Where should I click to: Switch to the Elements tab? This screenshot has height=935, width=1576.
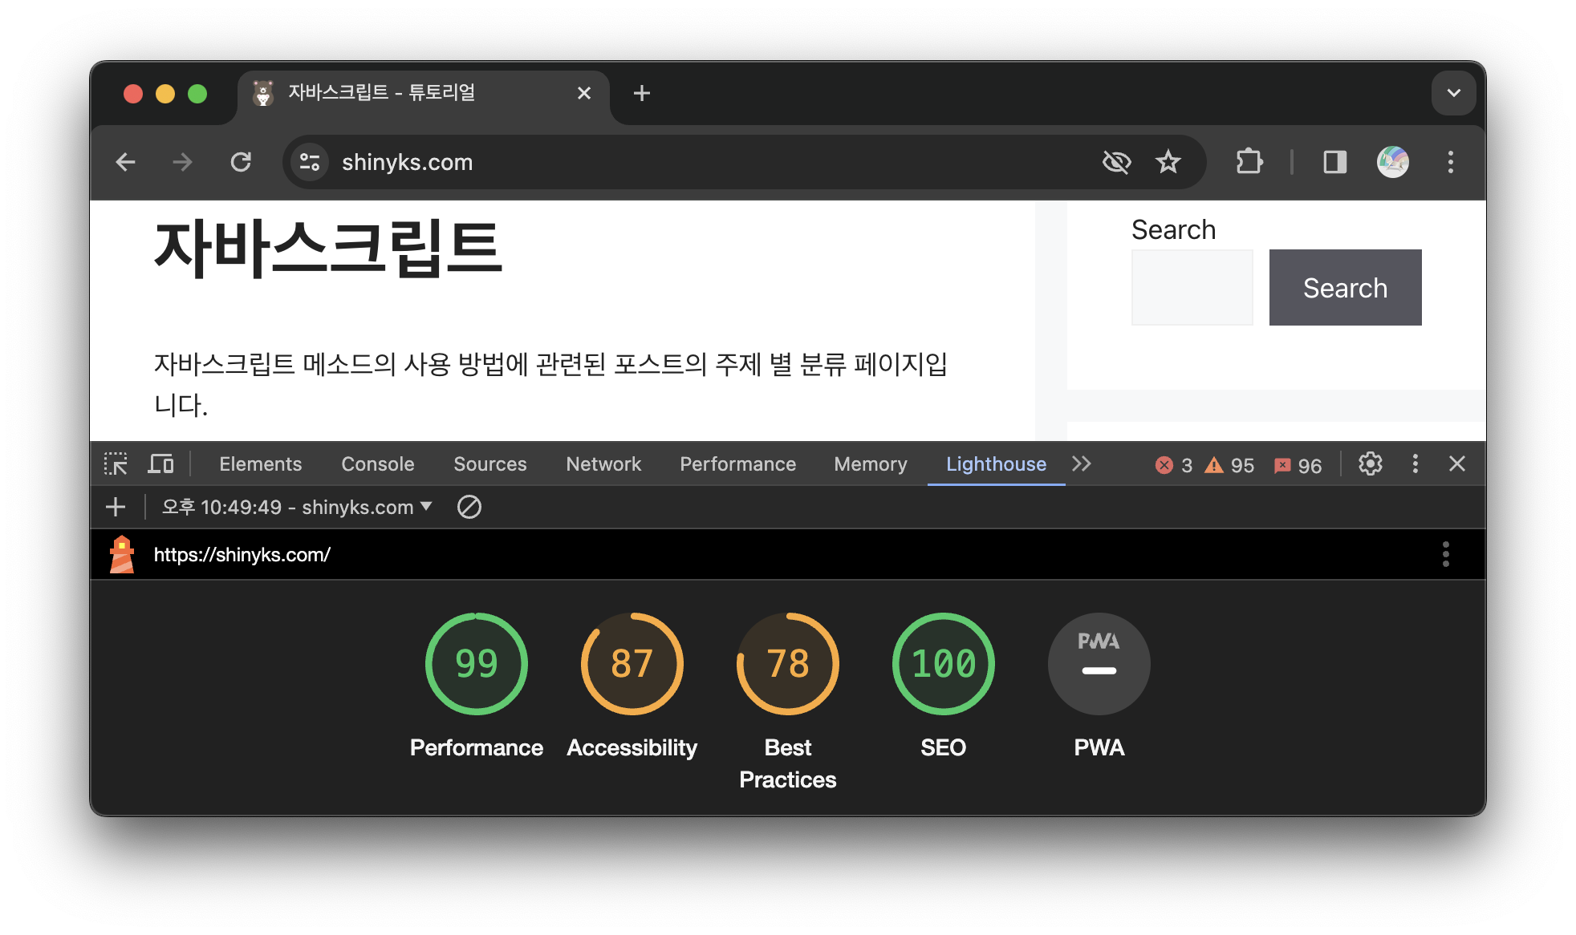click(261, 464)
